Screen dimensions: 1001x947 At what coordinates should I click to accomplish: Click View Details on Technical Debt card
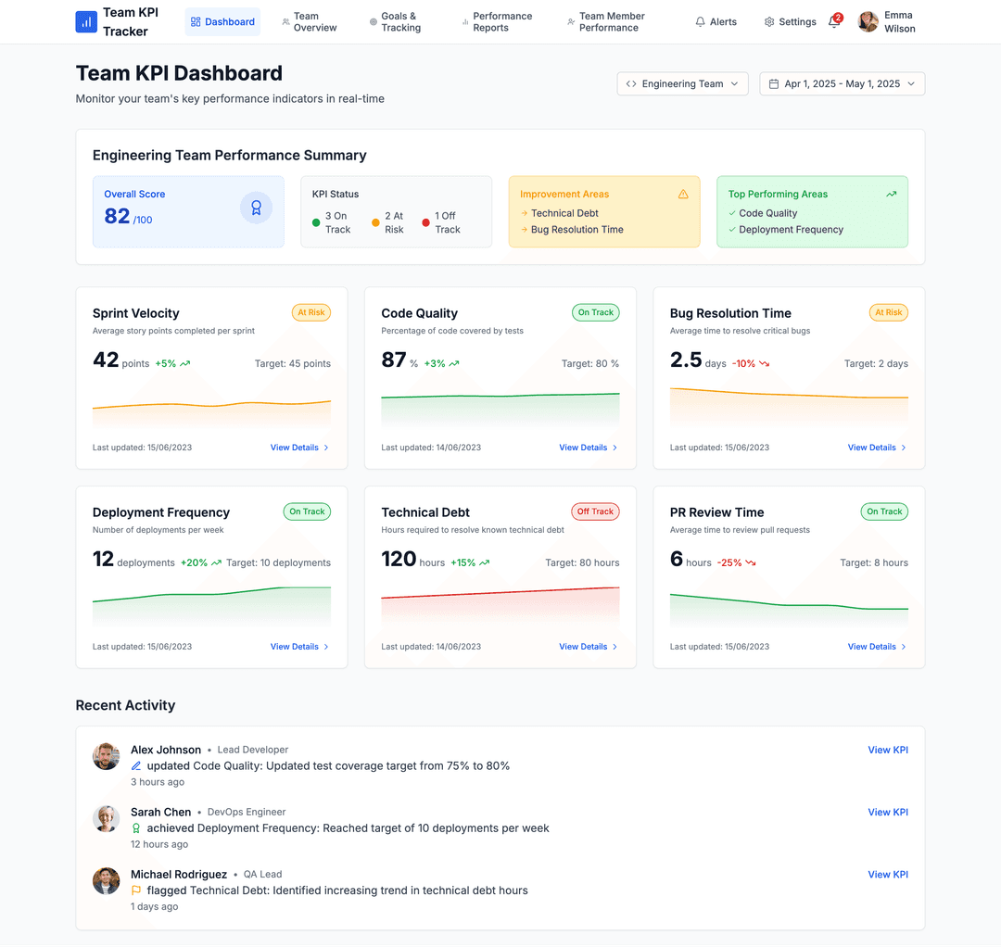click(582, 646)
